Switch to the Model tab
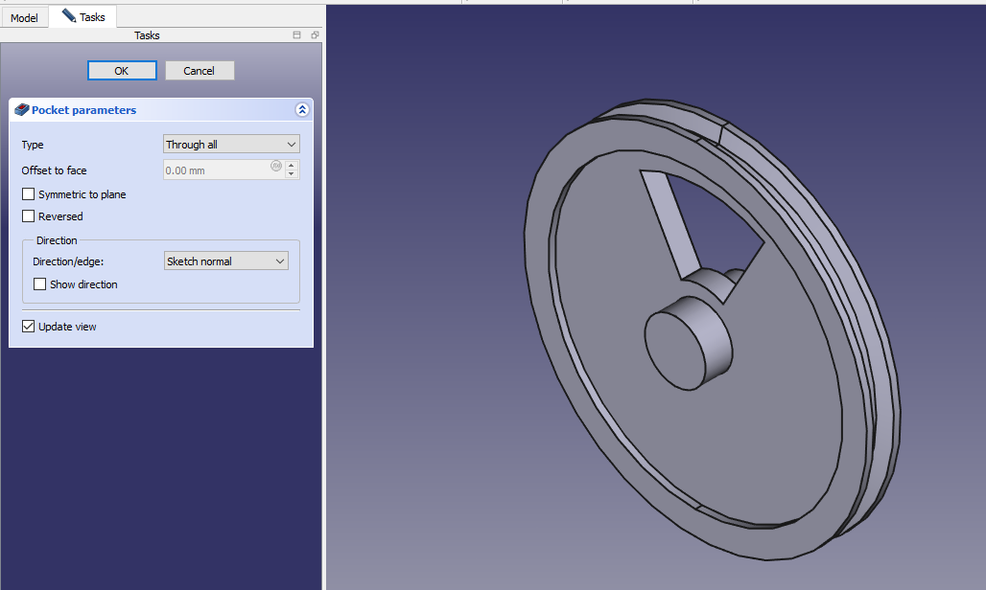986x590 pixels. 24,18
